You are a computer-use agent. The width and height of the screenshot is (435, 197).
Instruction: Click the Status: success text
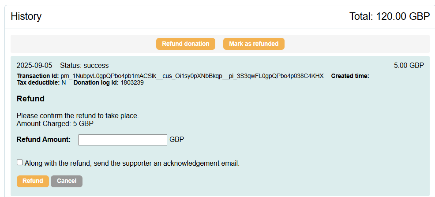point(84,66)
